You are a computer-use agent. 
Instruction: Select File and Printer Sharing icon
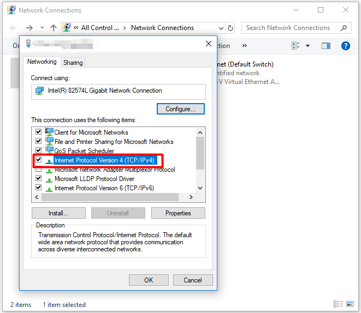[49, 141]
